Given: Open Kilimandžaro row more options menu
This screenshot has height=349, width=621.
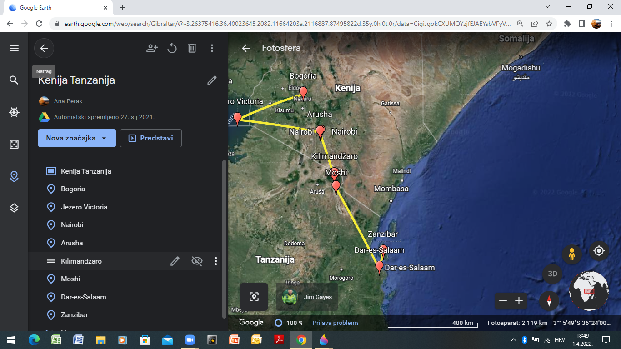Looking at the screenshot, I should pos(216,261).
